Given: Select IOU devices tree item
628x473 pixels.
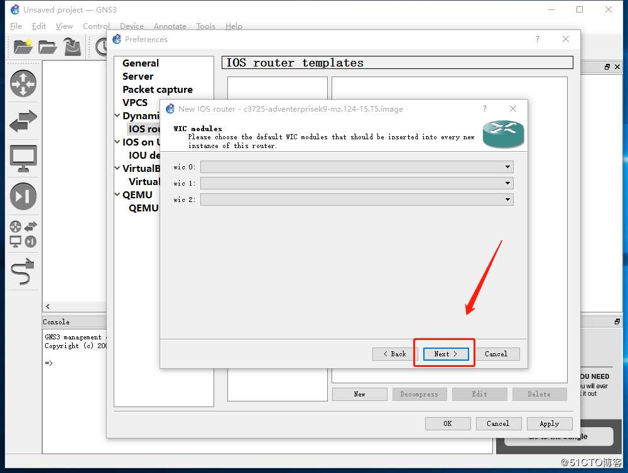Looking at the screenshot, I should 144,156.
